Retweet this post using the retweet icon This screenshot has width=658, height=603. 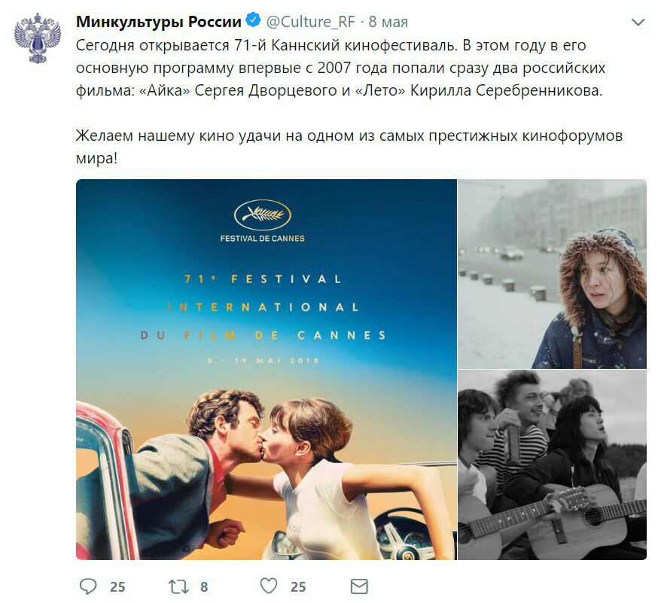click(178, 586)
